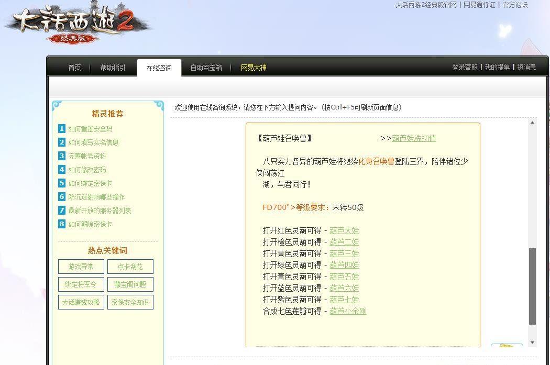Click number 1 icon beside 如何重置安全码
The image size is (550, 365).
62,129
